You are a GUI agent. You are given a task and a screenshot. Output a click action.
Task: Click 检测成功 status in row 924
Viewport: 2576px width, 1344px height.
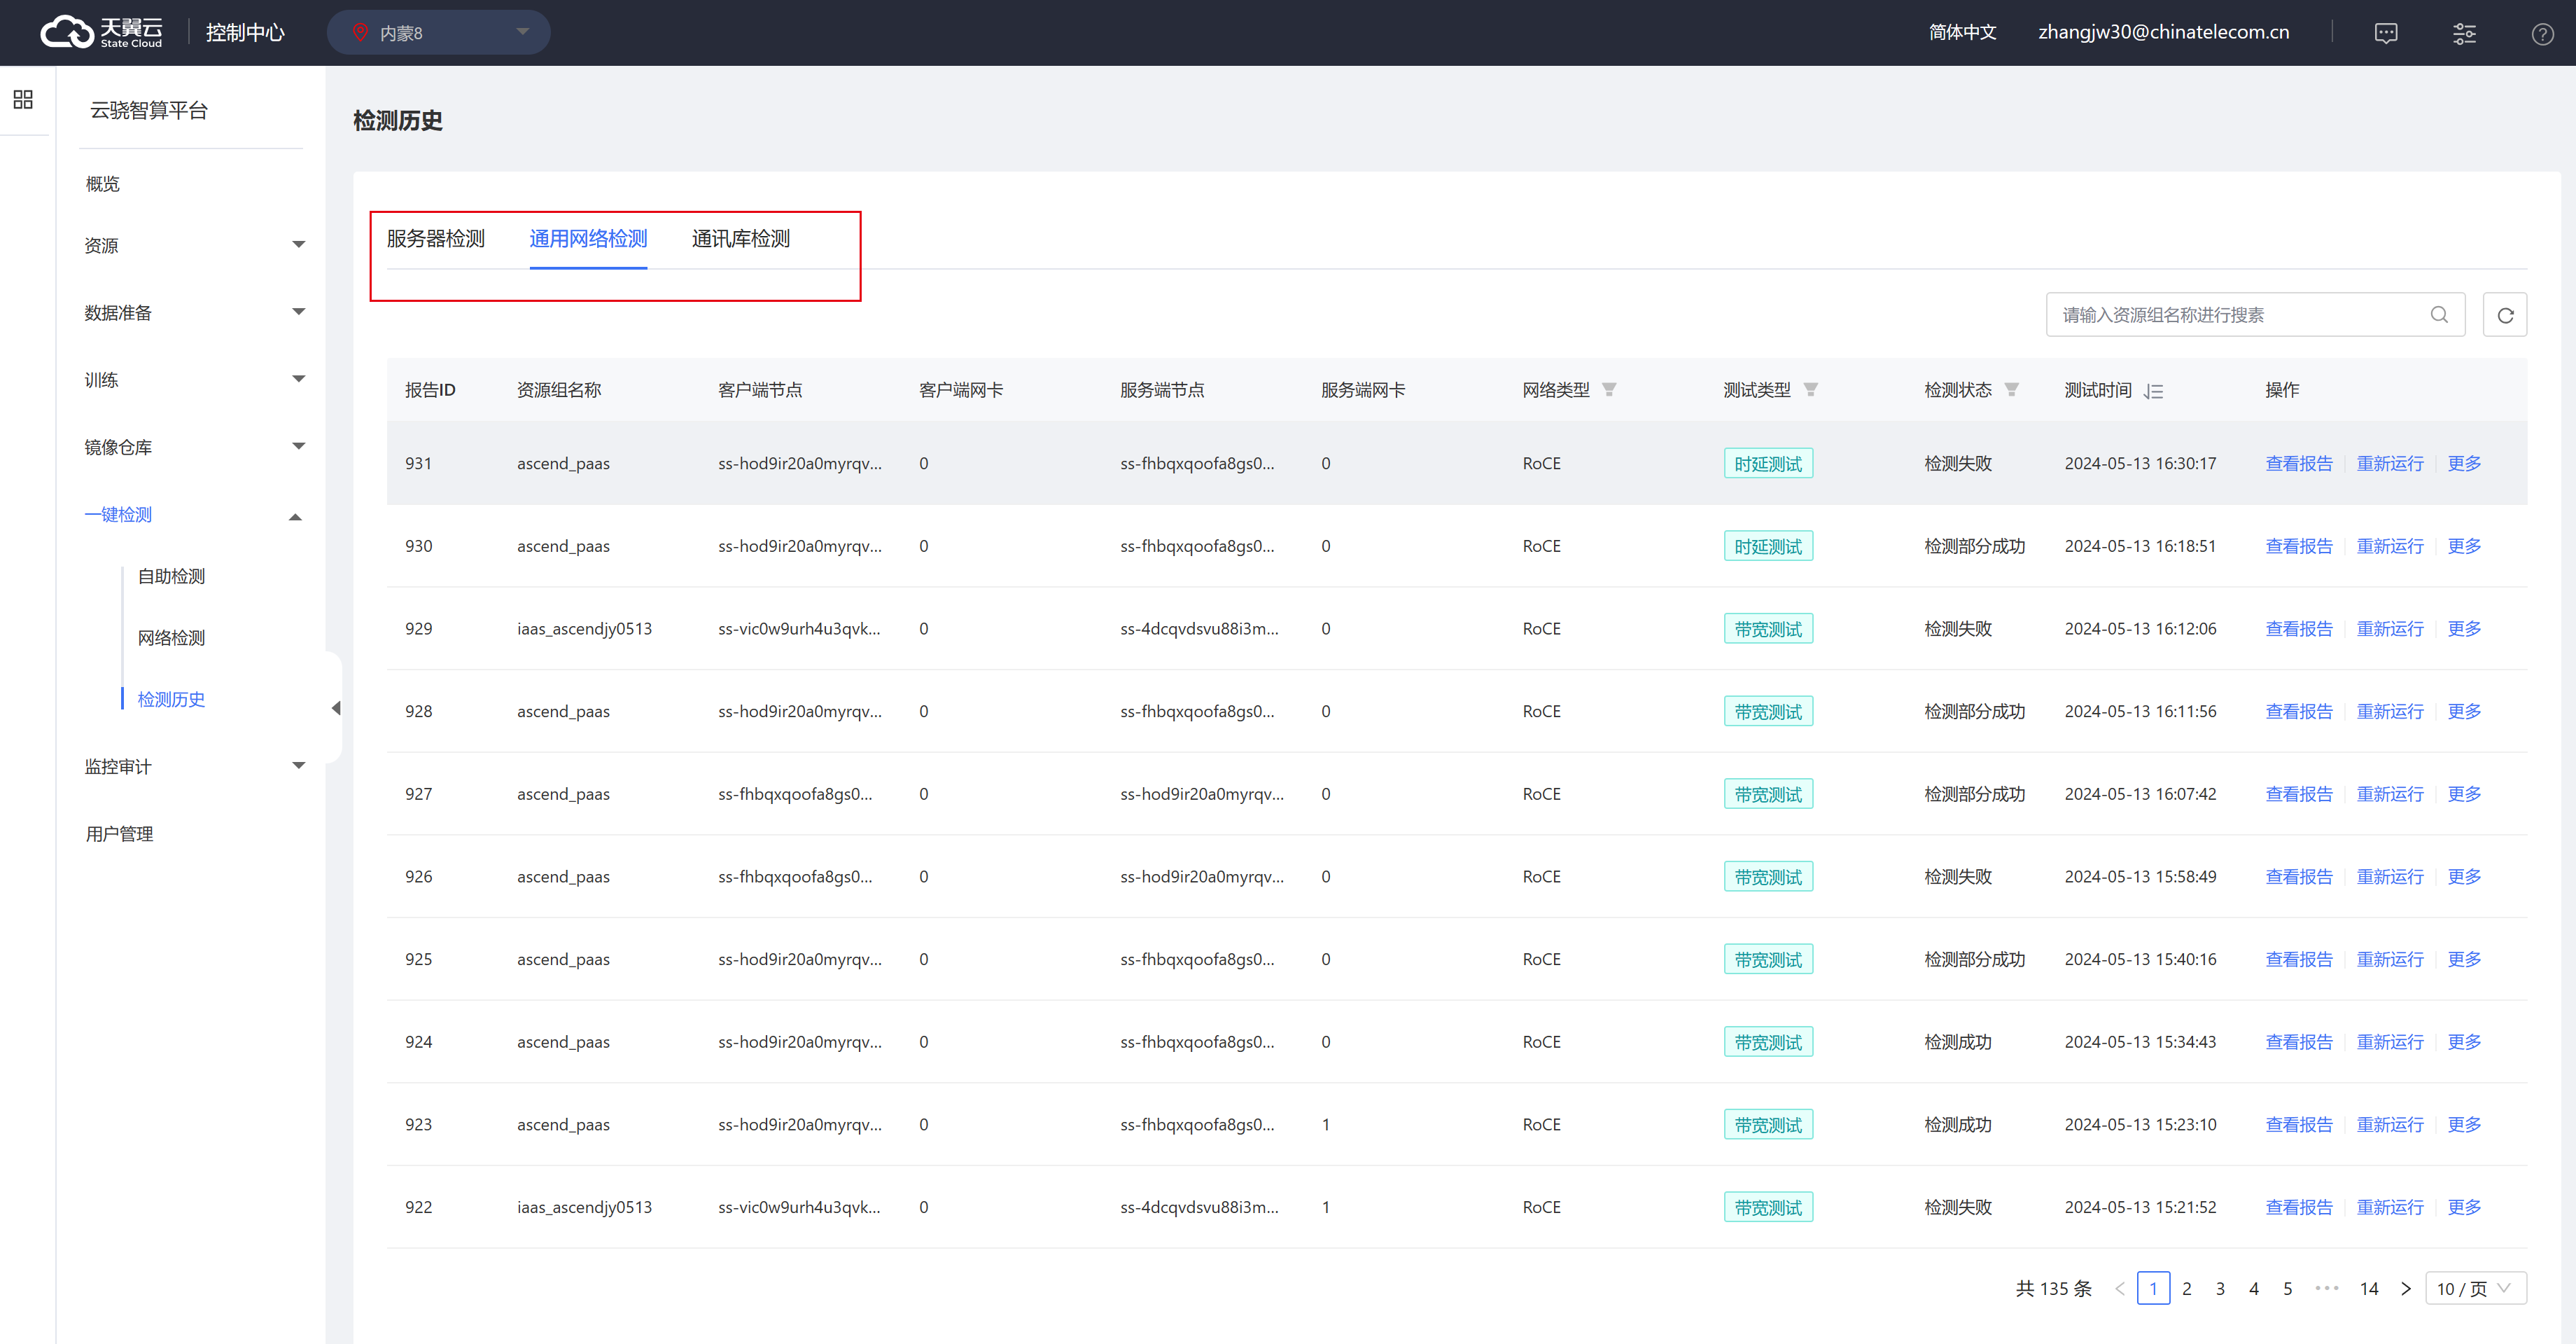pyautogui.click(x=1957, y=1041)
